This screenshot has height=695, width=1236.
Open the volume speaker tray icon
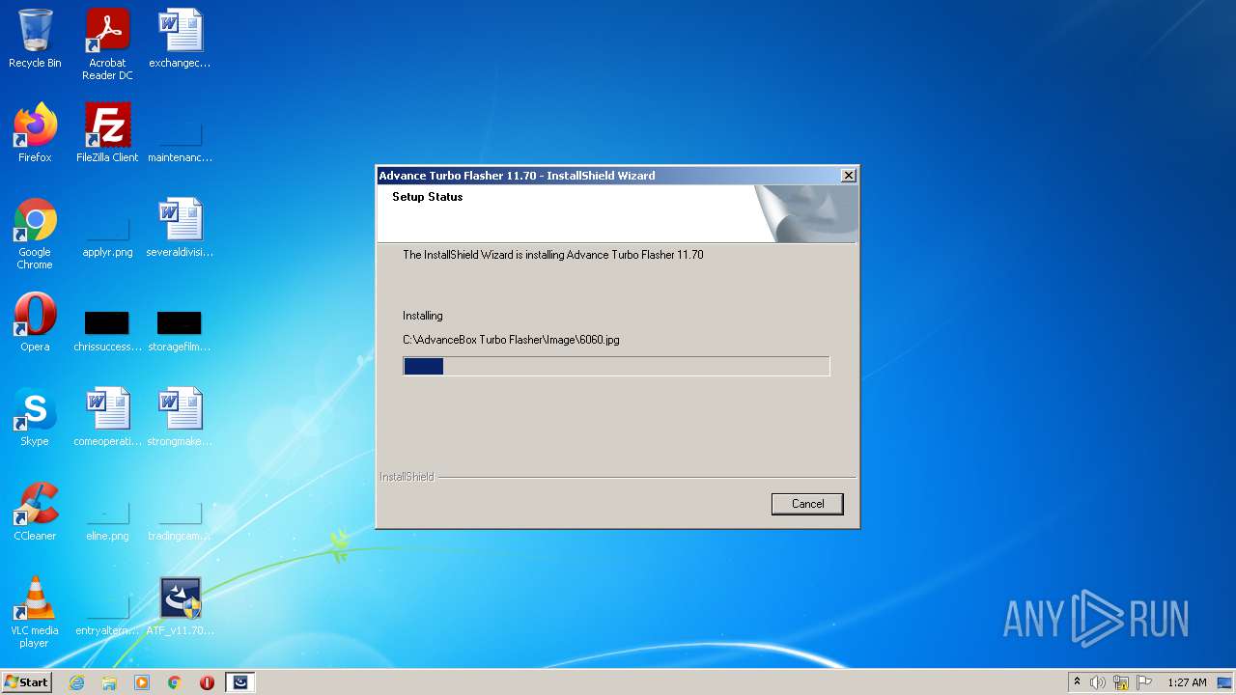click(x=1098, y=682)
